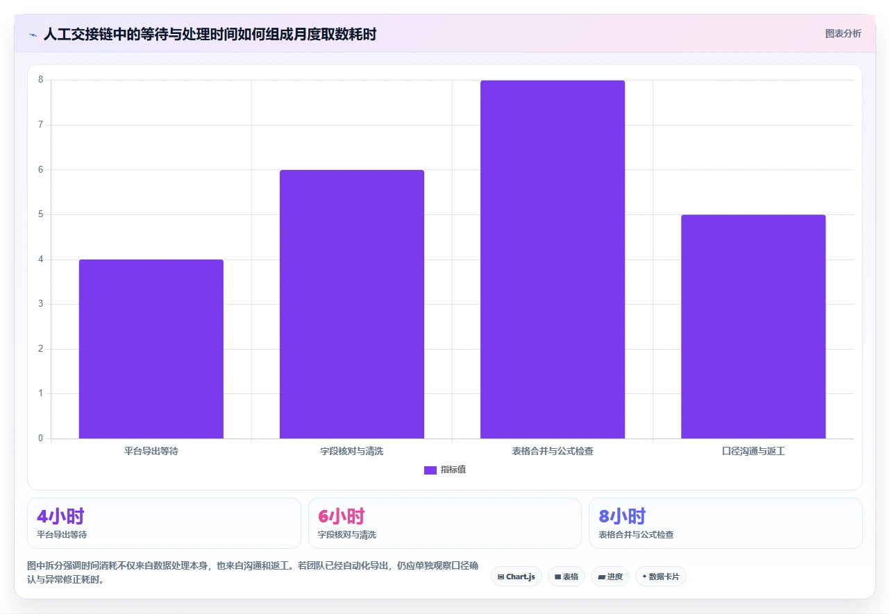890x614 pixels.
Task: Click the 平台导出等待 x-axis label
Action: point(151,451)
